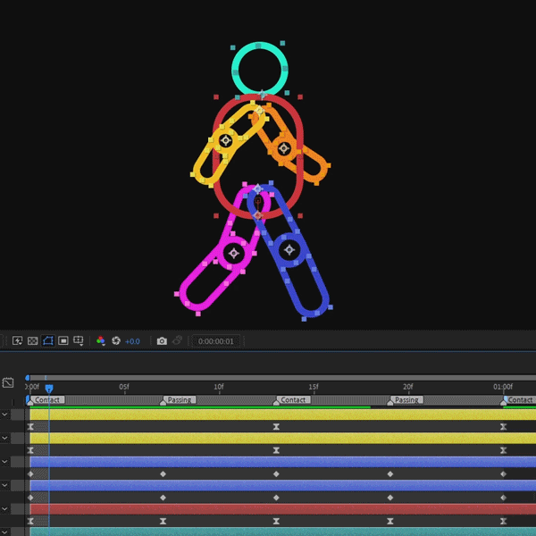
Task: Click the 05f mark on time ruler
Action: click(x=124, y=387)
